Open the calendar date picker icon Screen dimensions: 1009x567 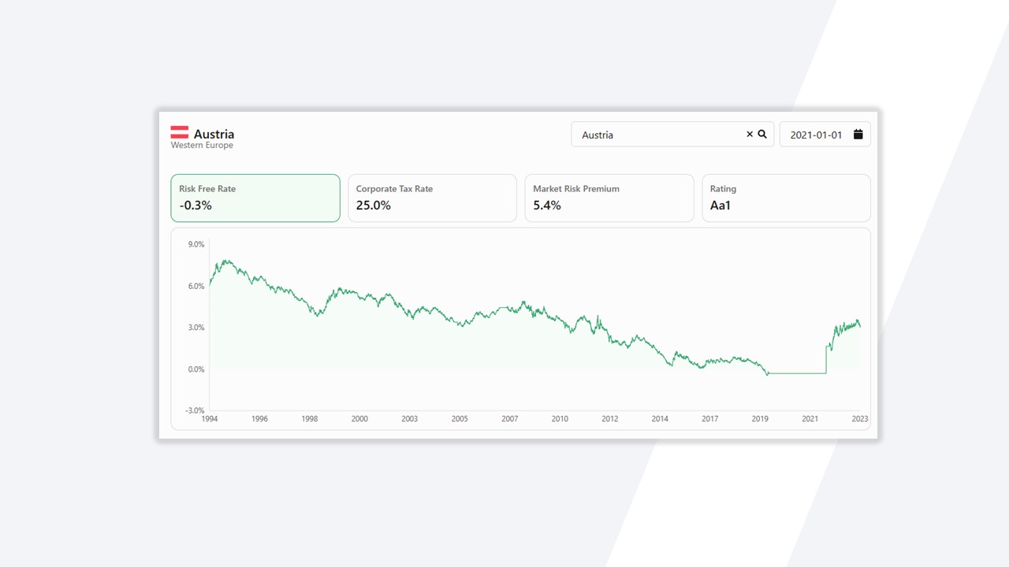pos(858,135)
